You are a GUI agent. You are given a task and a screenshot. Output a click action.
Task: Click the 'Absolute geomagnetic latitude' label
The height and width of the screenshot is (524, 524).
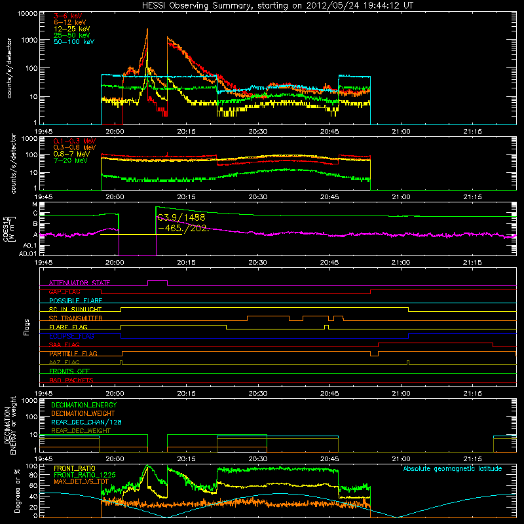click(x=453, y=469)
